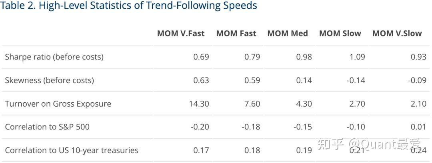Click the MOM Med turnover value 4.30

tap(304, 104)
